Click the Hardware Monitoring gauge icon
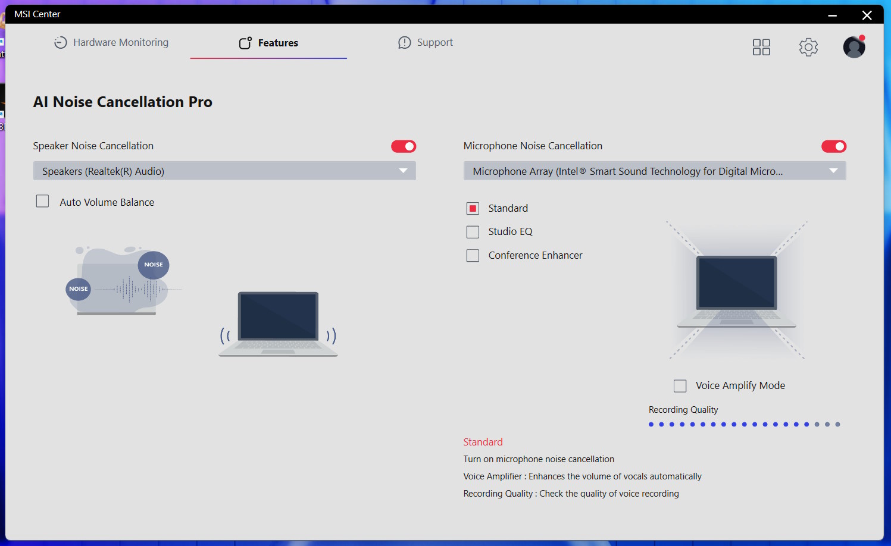This screenshot has height=546, width=891. [x=61, y=42]
